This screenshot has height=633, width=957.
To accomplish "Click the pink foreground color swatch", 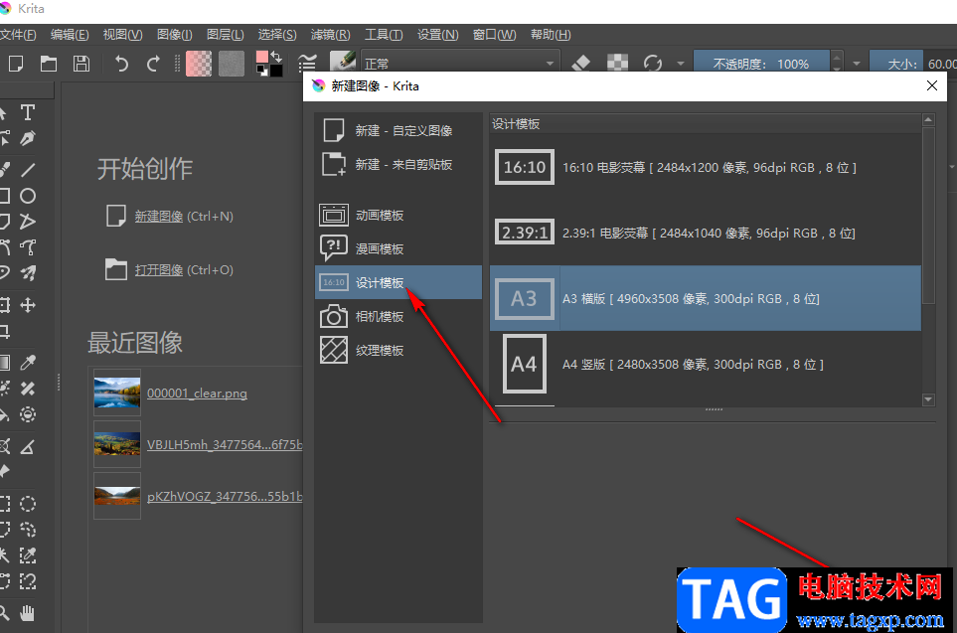I will tap(261, 57).
